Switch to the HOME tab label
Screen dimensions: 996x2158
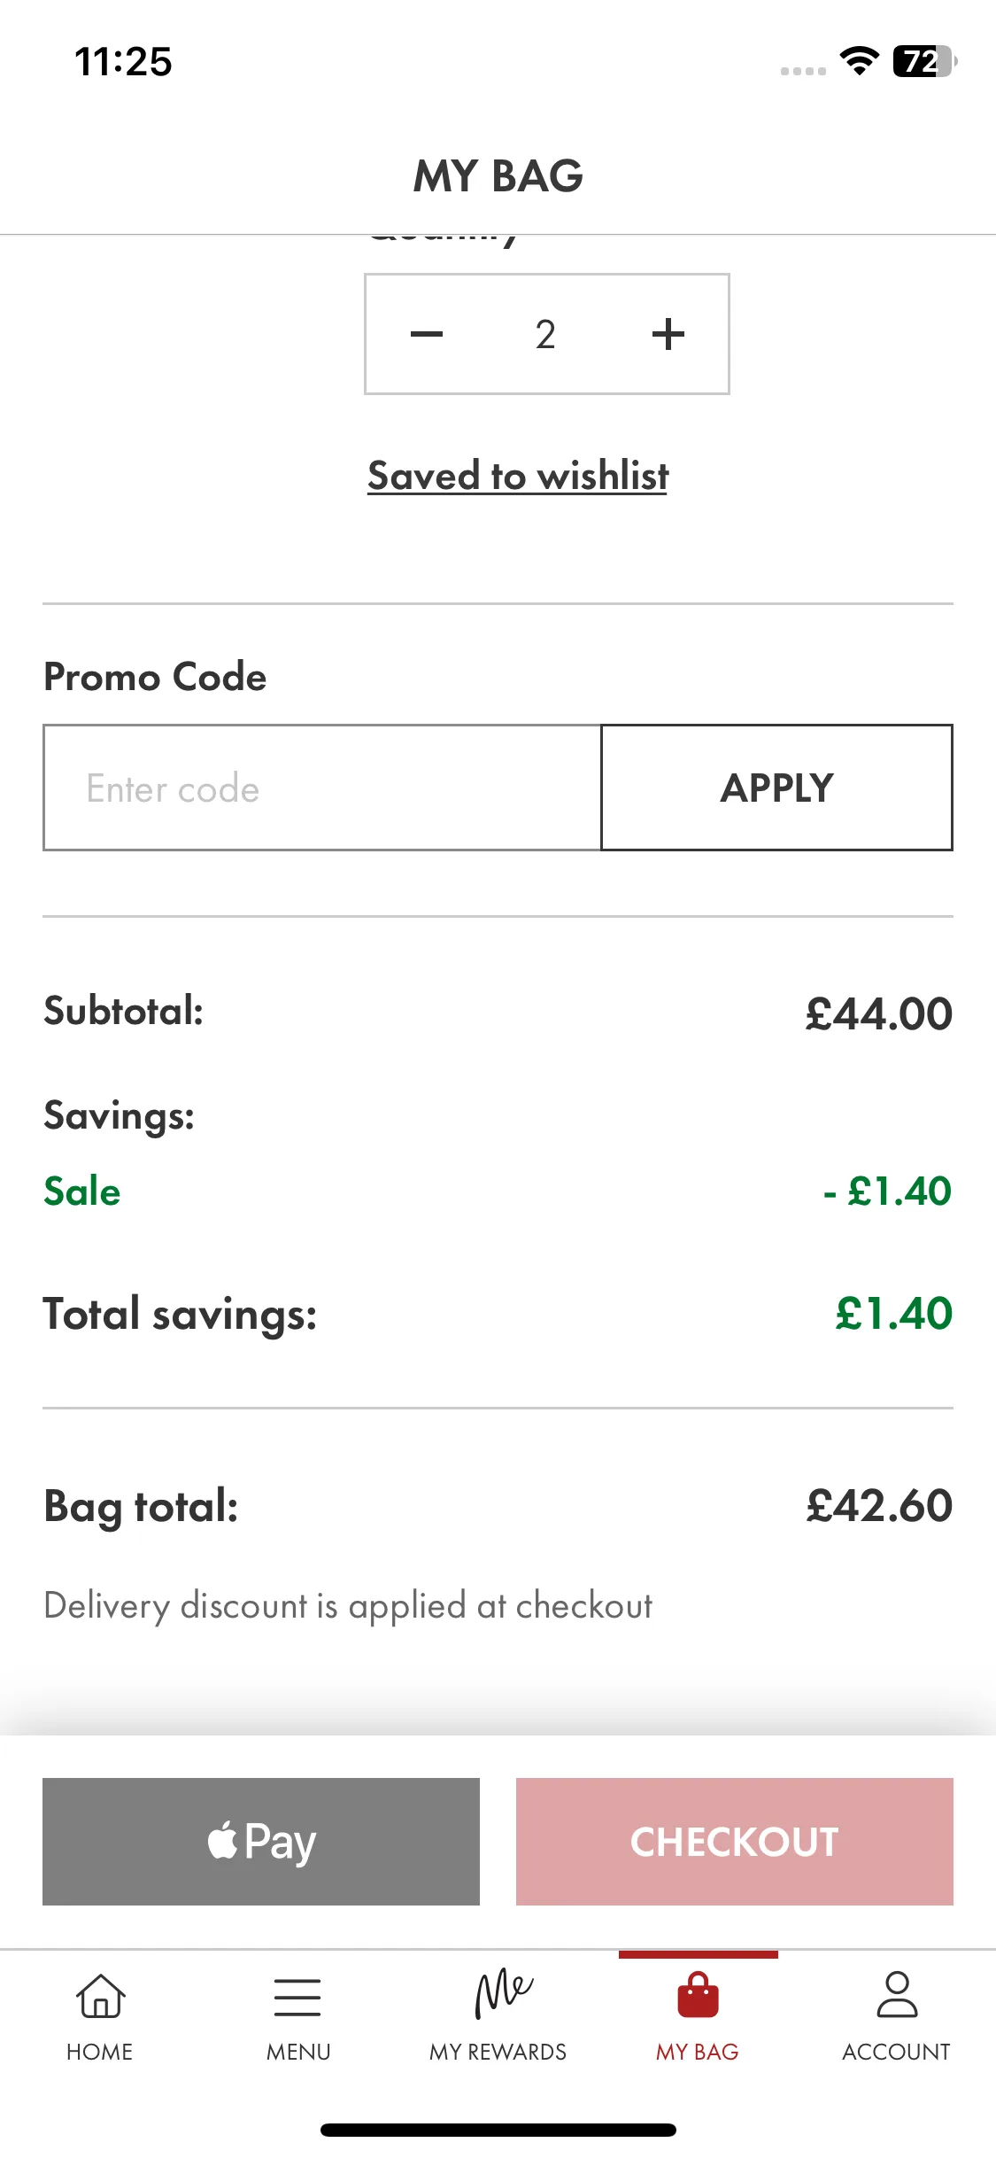[x=100, y=2052]
